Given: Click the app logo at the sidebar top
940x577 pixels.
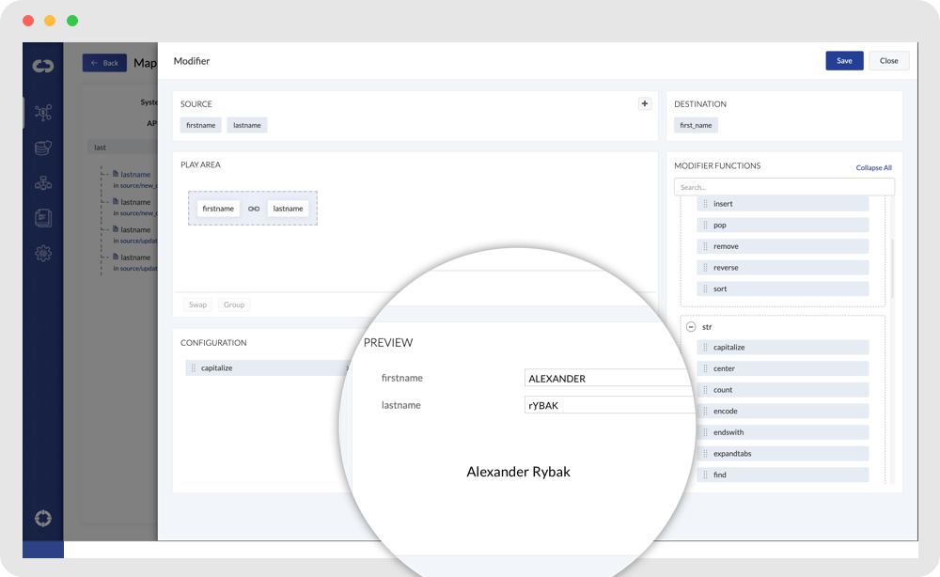Looking at the screenshot, I should point(42,66).
